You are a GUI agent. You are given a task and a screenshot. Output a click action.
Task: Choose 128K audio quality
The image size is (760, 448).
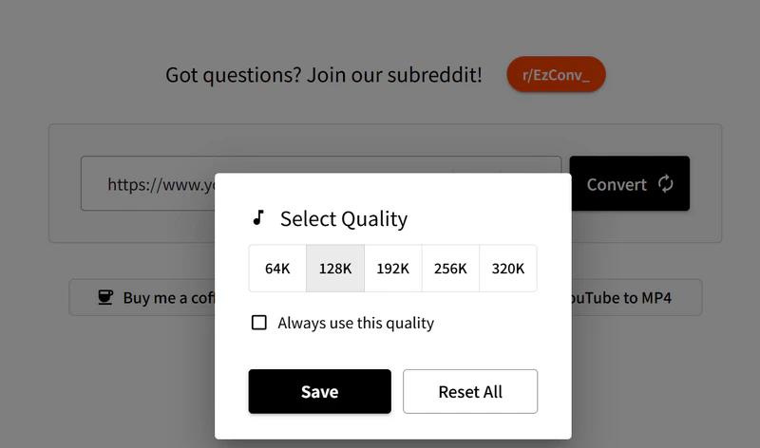click(335, 269)
